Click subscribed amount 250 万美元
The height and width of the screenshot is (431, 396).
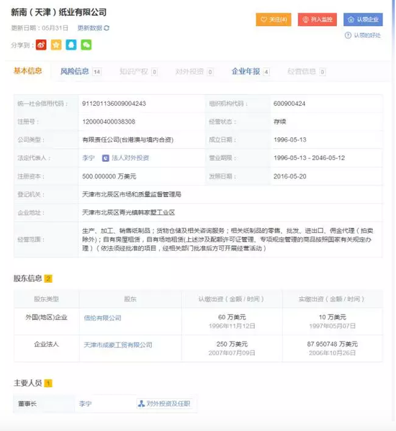click(x=232, y=345)
